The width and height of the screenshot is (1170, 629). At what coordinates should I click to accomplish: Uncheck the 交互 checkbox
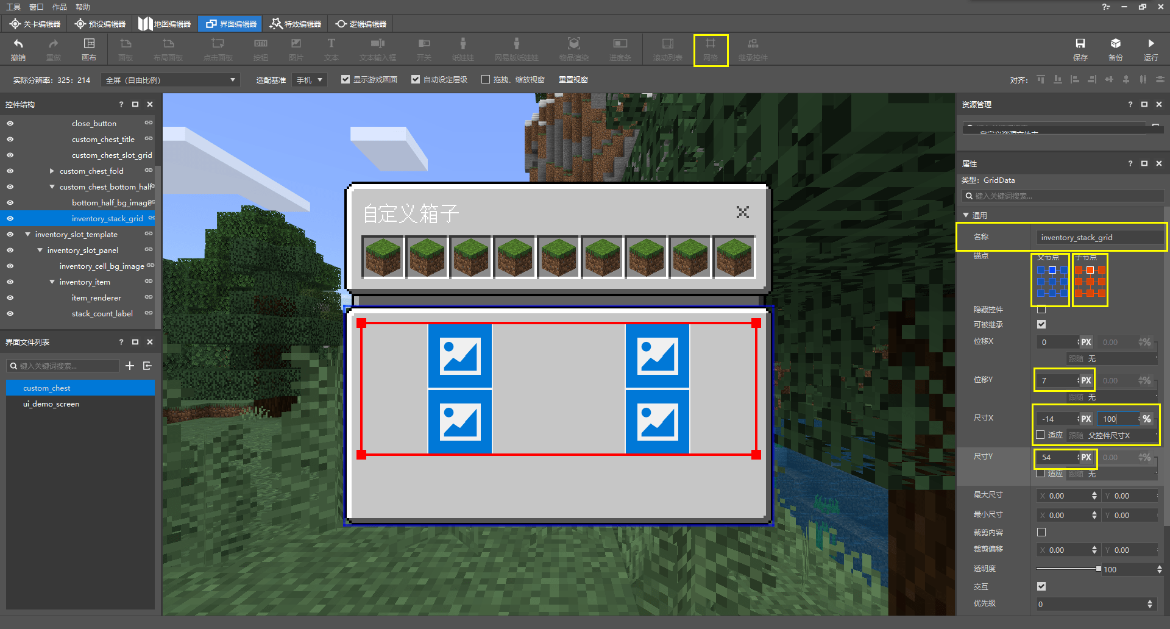pos(1041,586)
